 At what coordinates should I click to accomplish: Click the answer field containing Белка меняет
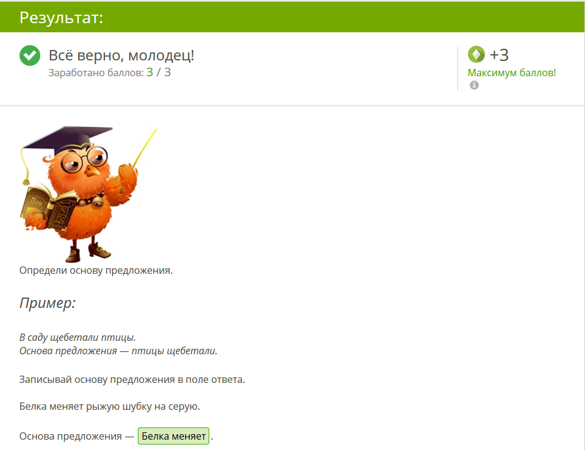(x=173, y=436)
